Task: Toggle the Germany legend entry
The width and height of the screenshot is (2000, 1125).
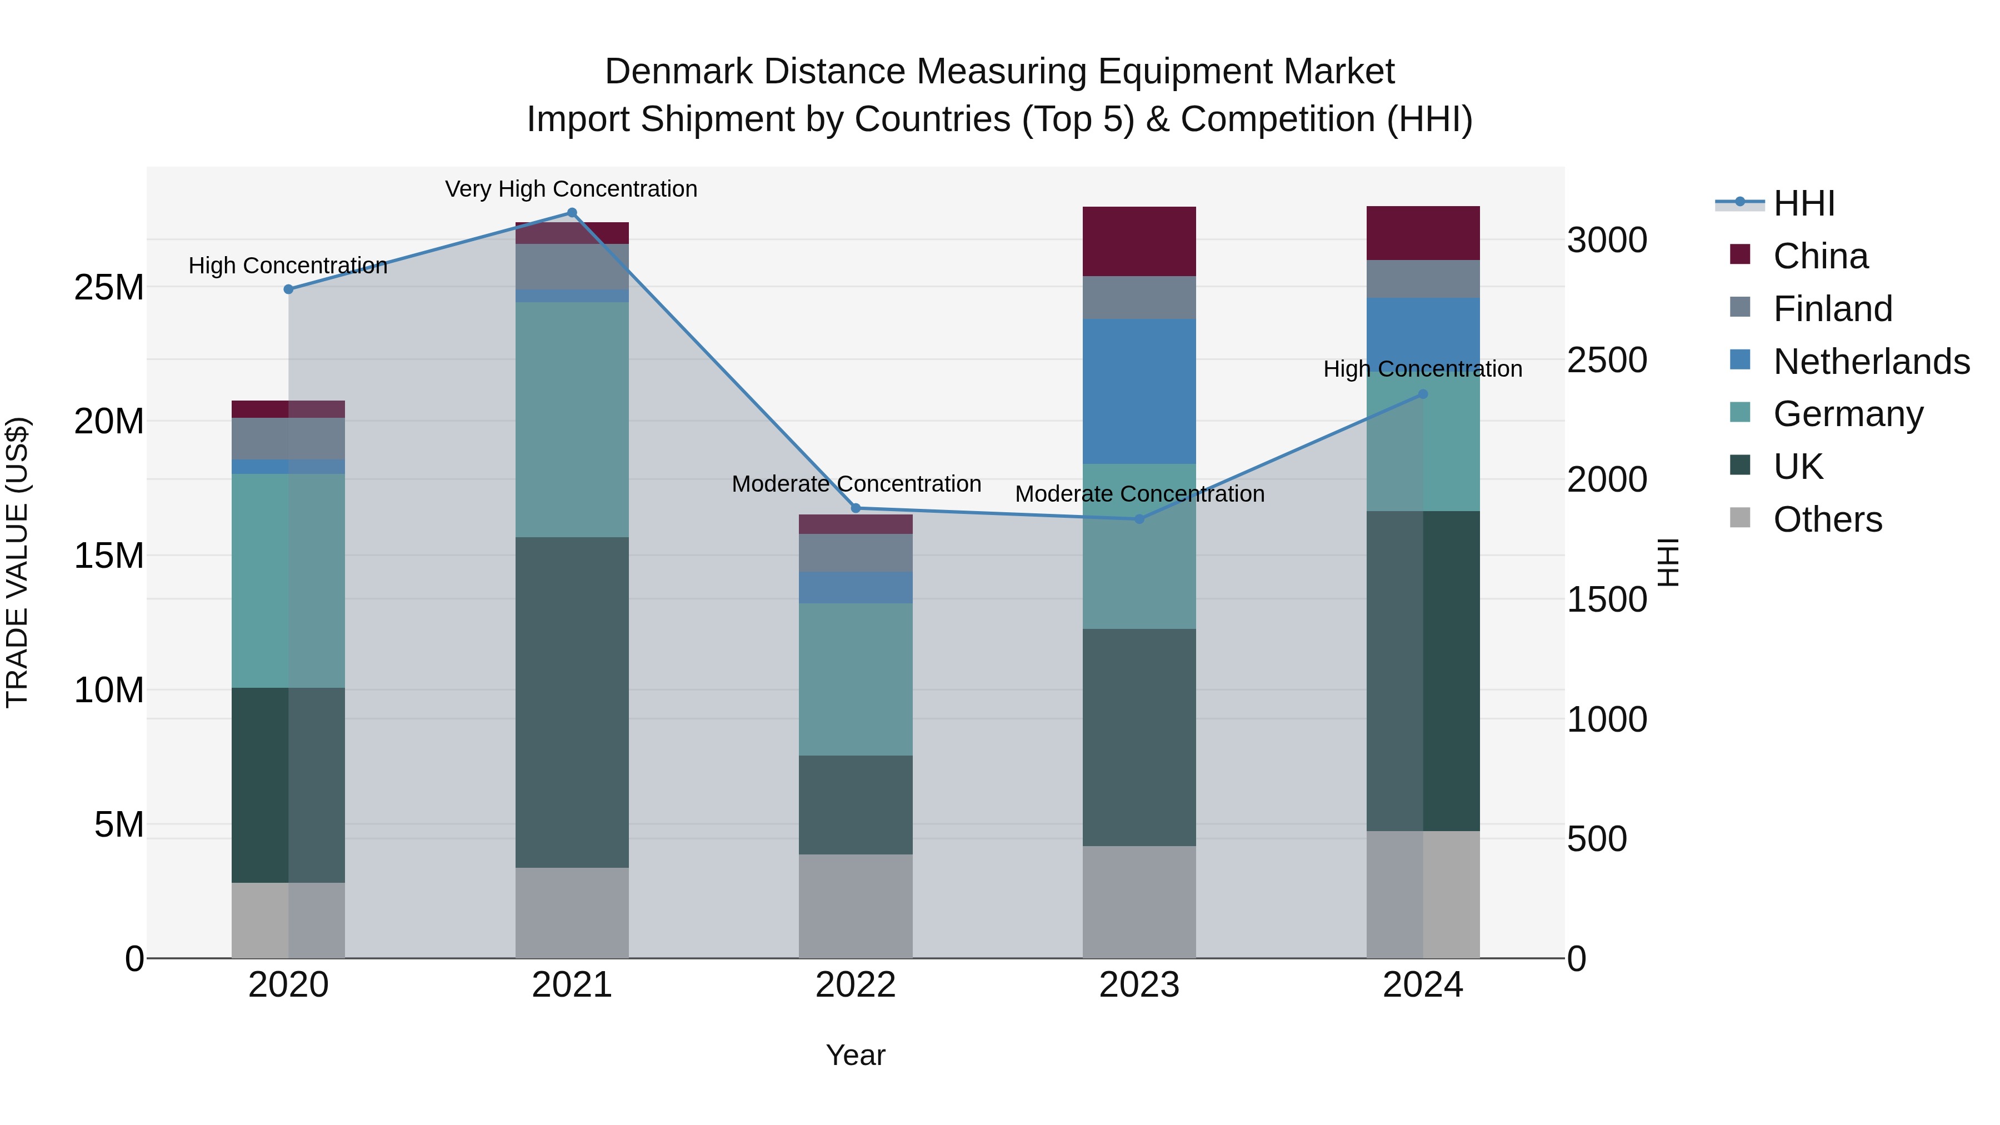Action: tap(1827, 414)
